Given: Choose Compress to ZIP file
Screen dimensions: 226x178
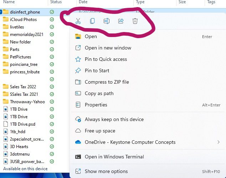Looking at the screenshot, I should click(148, 82).
